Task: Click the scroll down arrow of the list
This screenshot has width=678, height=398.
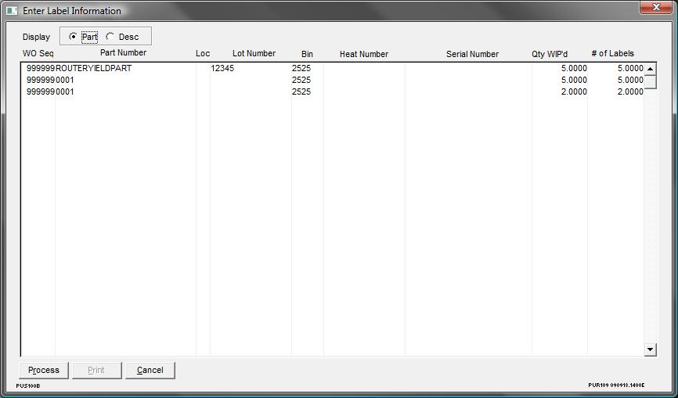Action: coord(650,350)
